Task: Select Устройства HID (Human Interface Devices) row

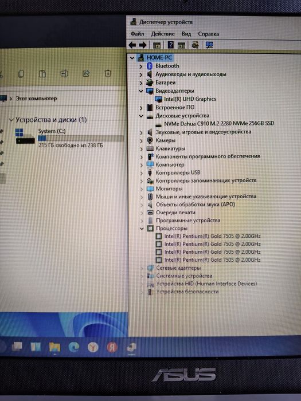Action: click(x=206, y=284)
